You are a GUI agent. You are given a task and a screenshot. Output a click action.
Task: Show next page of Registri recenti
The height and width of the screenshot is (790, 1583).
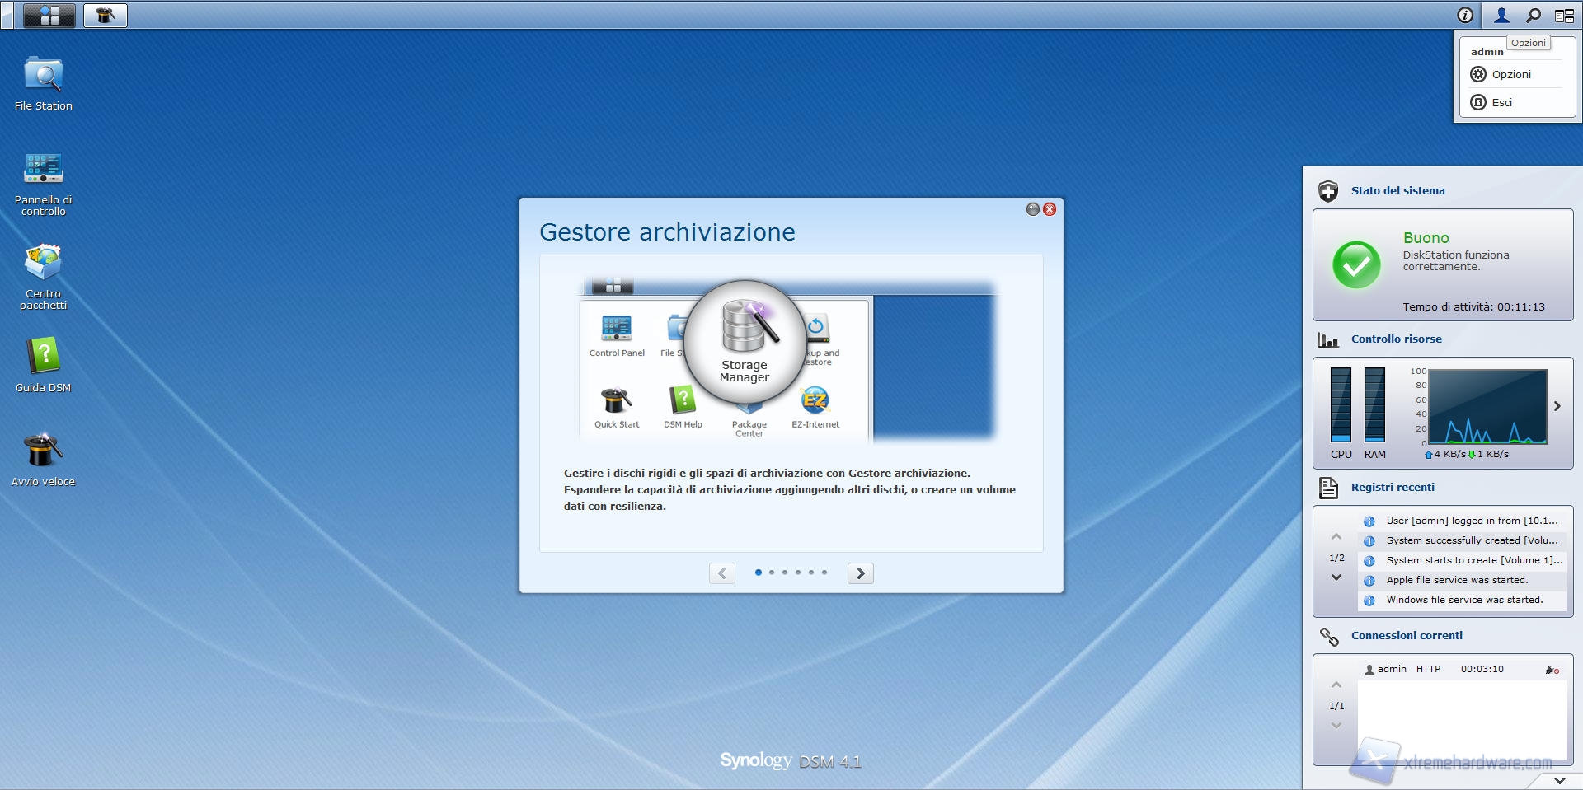1336,577
